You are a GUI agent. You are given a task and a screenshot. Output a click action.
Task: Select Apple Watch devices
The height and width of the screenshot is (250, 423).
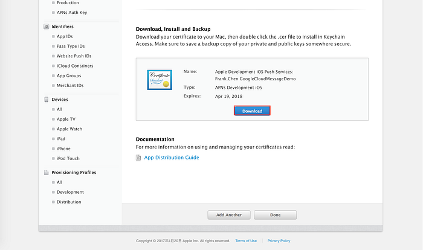[69, 129]
